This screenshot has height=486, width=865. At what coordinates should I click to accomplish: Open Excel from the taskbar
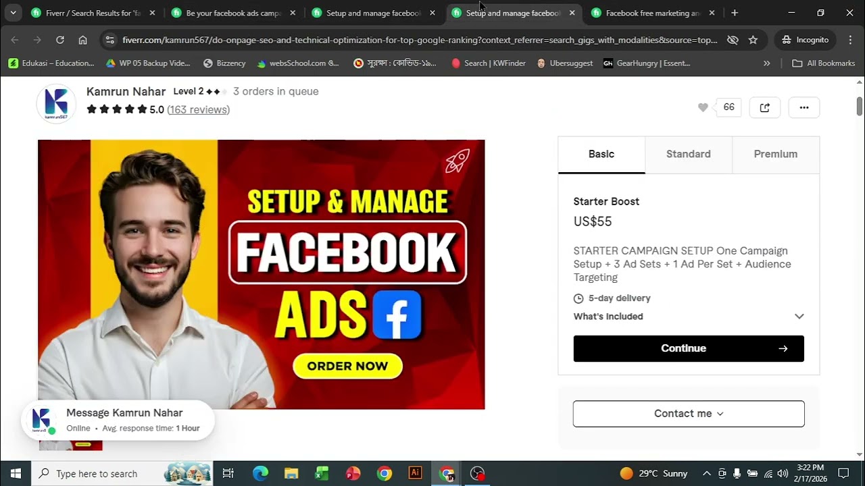(322, 473)
